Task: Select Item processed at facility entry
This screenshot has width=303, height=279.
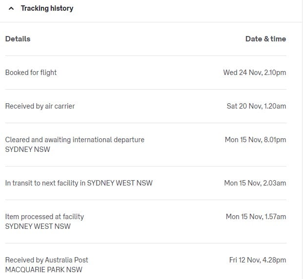Action: (44, 217)
